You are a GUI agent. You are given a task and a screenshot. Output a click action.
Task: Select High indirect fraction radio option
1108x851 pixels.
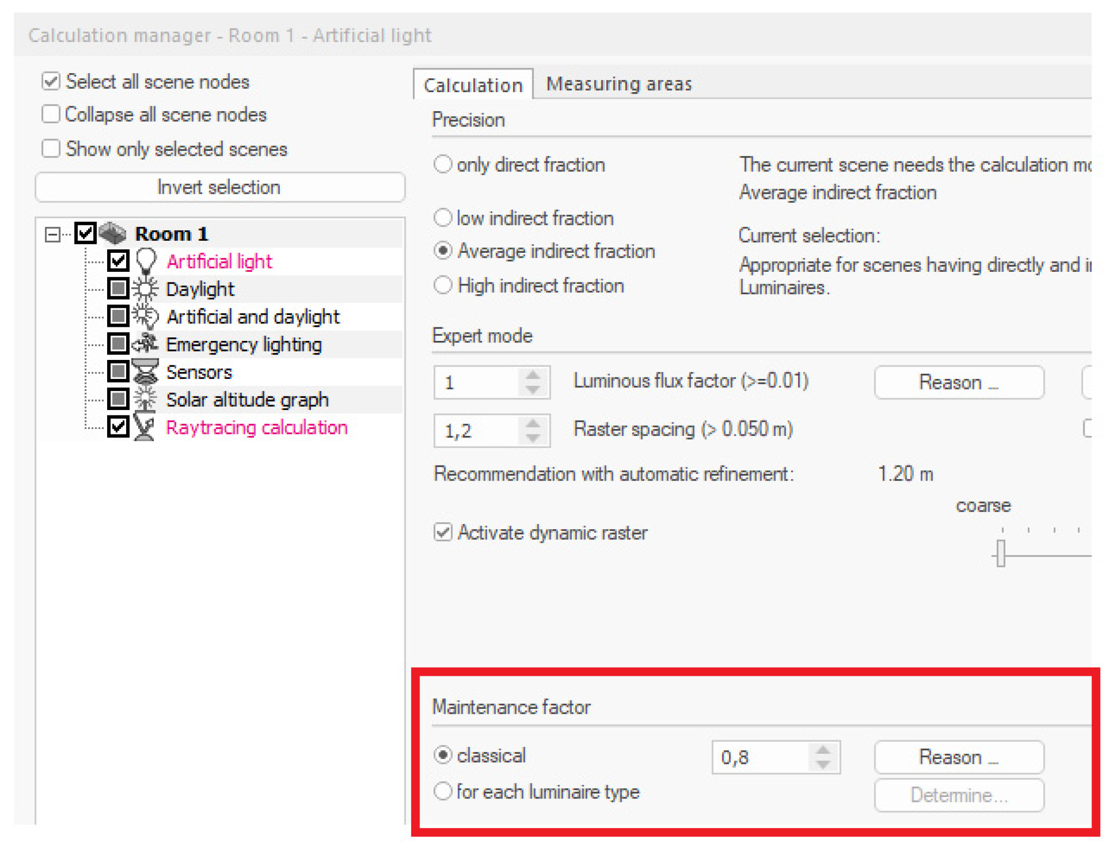(442, 285)
